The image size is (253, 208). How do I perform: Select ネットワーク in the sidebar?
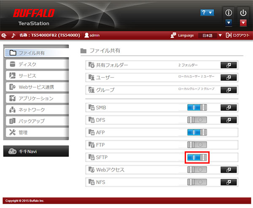(x=37, y=109)
